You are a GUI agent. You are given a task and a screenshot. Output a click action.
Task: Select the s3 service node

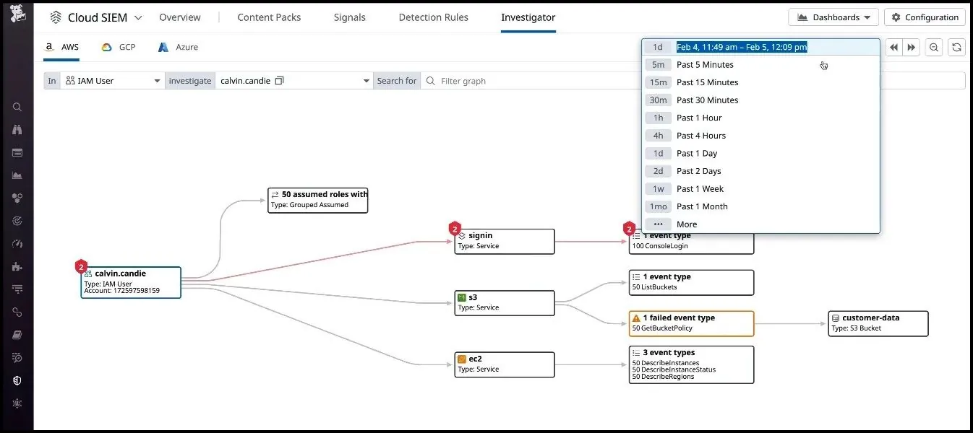pos(505,303)
